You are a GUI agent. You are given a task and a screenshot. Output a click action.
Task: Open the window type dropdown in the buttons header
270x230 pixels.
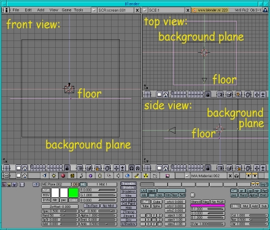tap(6, 175)
